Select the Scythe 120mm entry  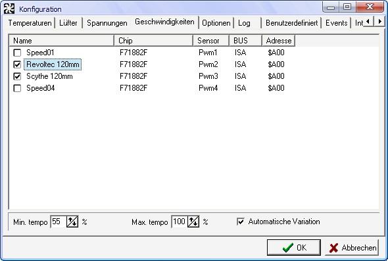click(x=49, y=76)
